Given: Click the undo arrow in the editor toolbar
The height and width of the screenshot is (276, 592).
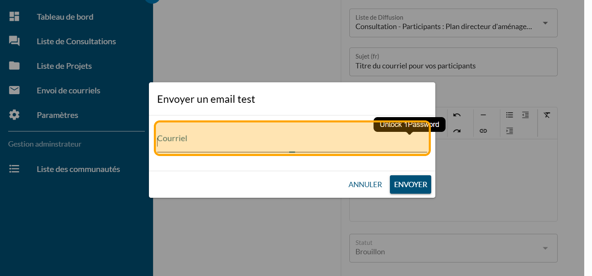Looking at the screenshot, I should coord(457,115).
